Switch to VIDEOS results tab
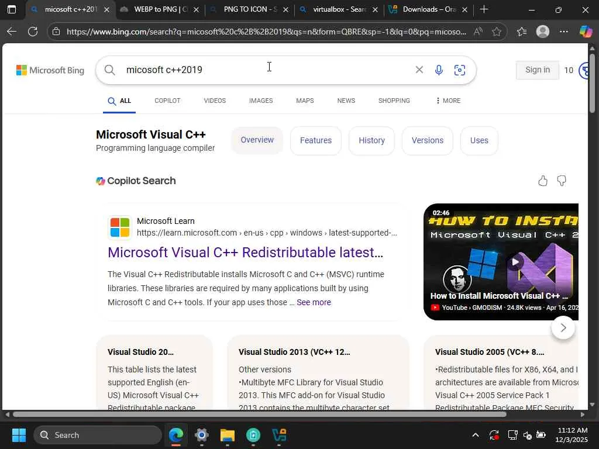 point(215,101)
